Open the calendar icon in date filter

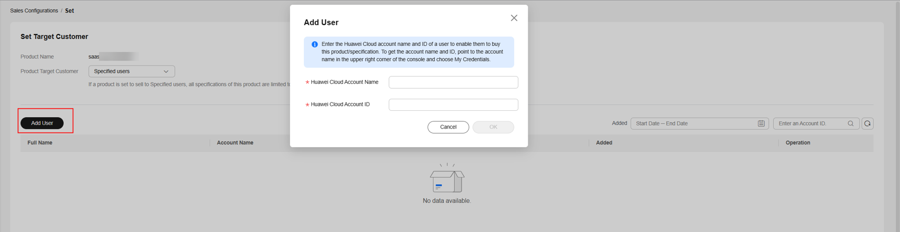(x=761, y=124)
